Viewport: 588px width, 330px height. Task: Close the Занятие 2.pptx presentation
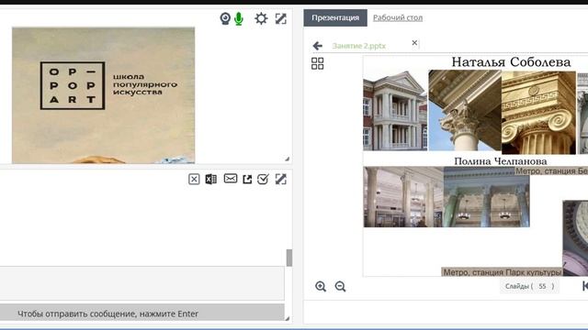click(x=414, y=43)
